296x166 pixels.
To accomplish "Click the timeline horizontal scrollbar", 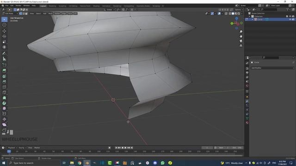I will [122, 156].
